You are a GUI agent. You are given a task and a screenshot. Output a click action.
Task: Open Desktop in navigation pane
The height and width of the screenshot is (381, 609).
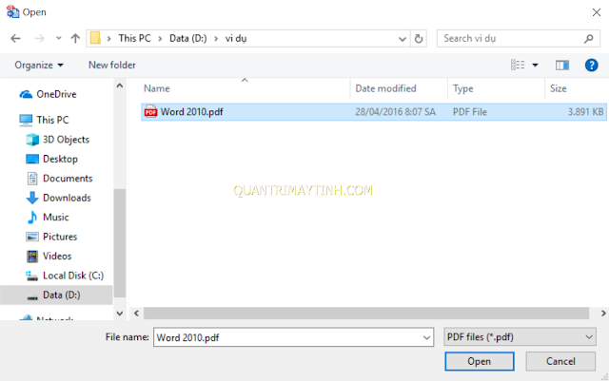(x=60, y=159)
